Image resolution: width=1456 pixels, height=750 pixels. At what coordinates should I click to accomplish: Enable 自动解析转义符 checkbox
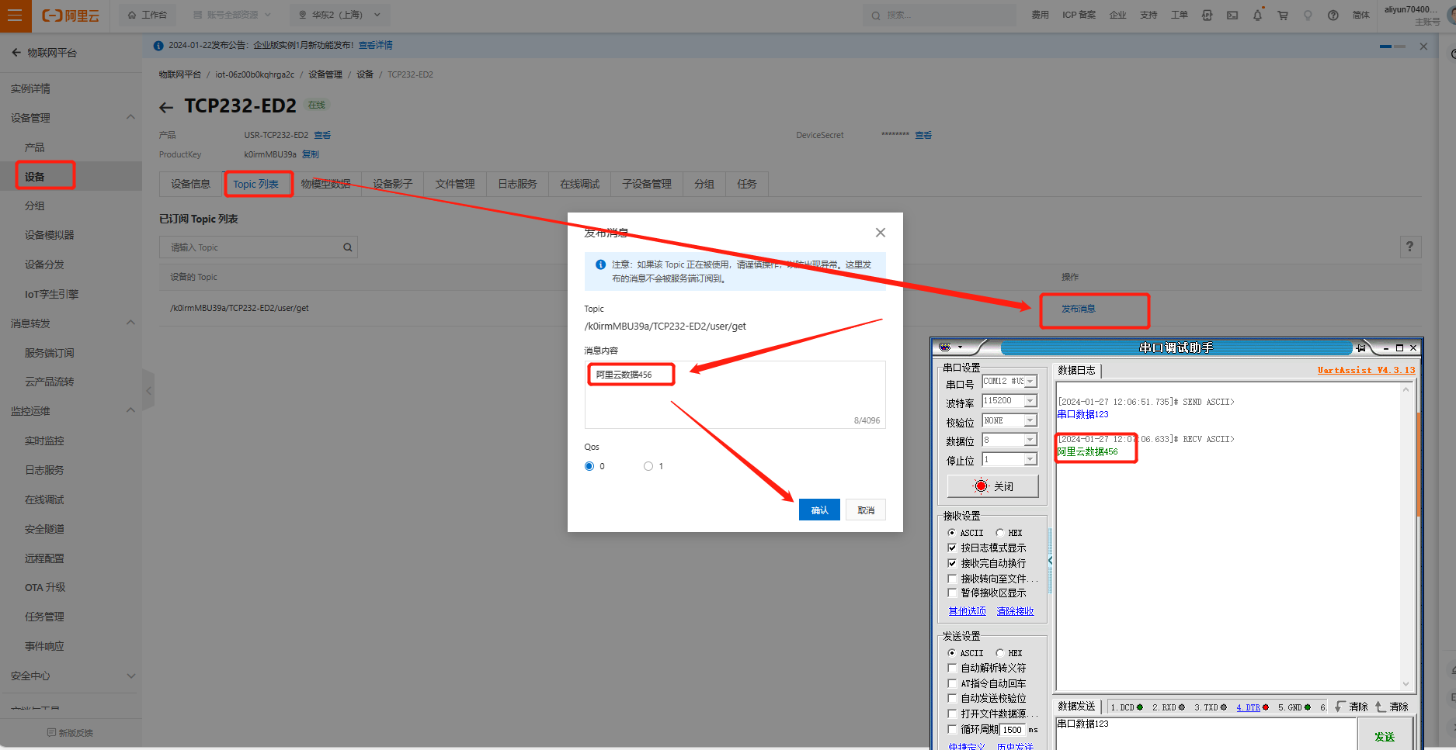[952, 668]
